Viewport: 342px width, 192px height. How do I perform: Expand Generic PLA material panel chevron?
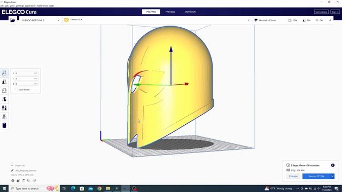coord(249,20)
